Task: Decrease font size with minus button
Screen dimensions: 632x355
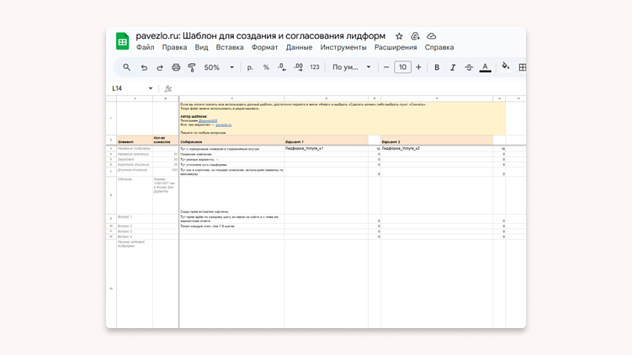Action: pyautogui.click(x=386, y=67)
